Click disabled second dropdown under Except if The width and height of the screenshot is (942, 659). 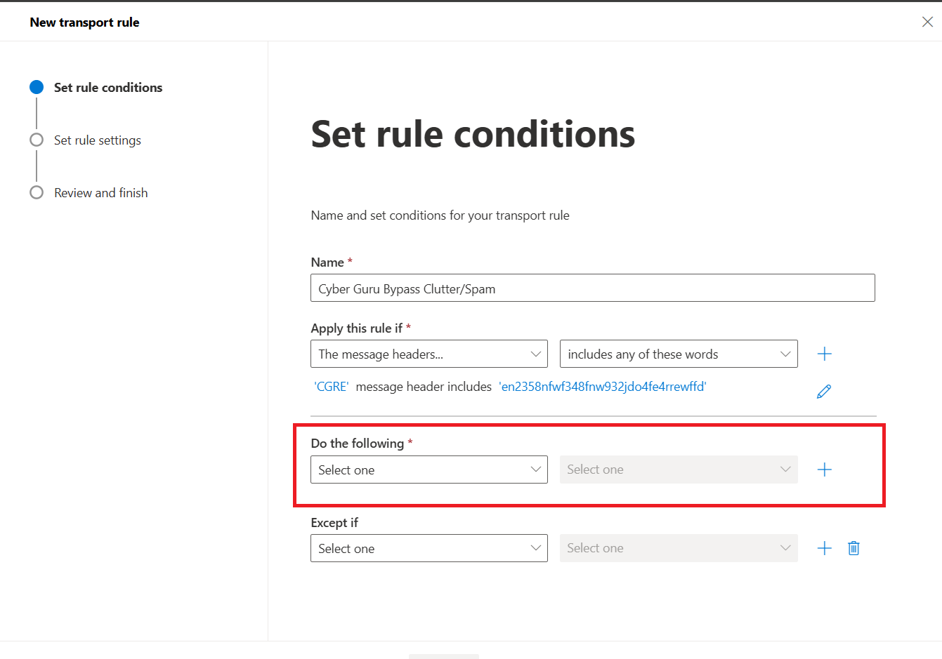(679, 548)
